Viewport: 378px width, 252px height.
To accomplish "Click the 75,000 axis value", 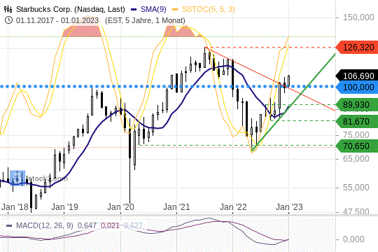I will coord(356,135).
